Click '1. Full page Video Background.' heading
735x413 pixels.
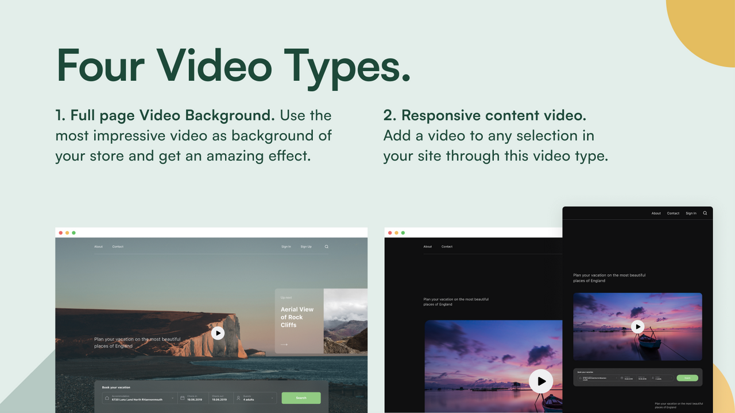[165, 115]
